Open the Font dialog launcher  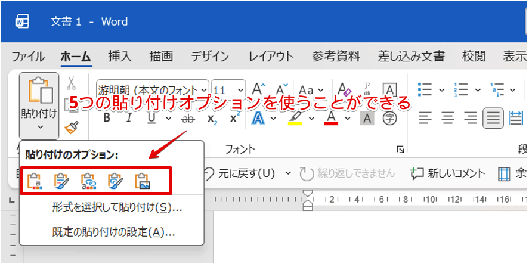(400, 149)
